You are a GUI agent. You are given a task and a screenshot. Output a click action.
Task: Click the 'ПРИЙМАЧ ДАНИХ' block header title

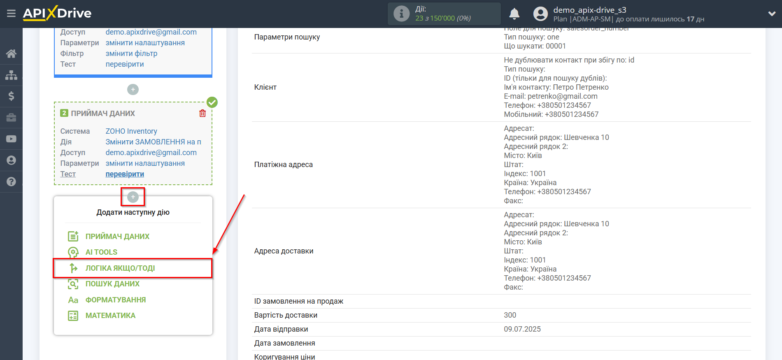(x=103, y=113)
